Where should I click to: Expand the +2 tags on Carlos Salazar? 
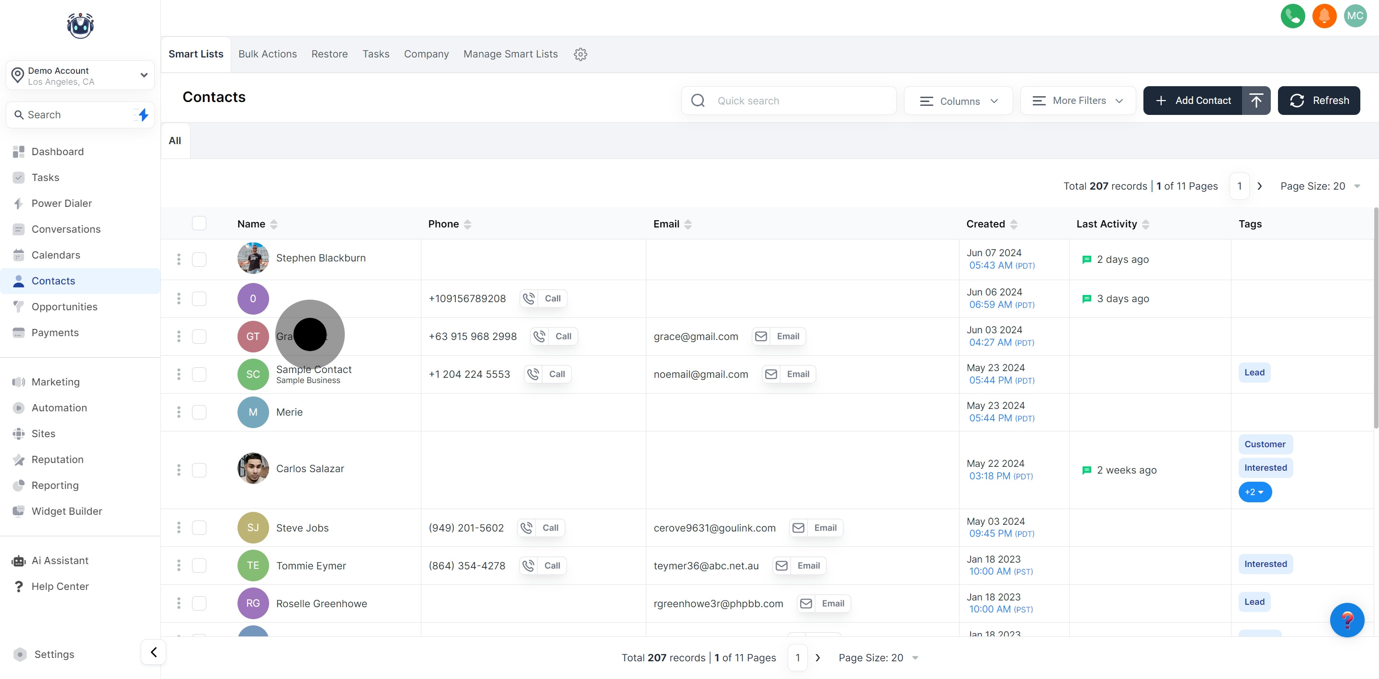(1255, 492)
